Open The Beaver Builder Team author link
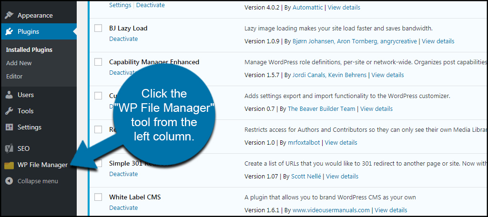The image size is (488, 217). coord(321,108)
